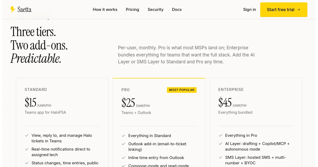Click 'View, reply to, and manage Halo tickets' text

coord(62,138)
